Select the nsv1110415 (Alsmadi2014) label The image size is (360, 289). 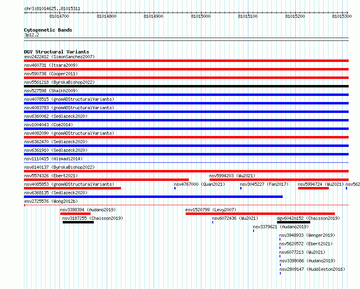click(x=53, y=159)
